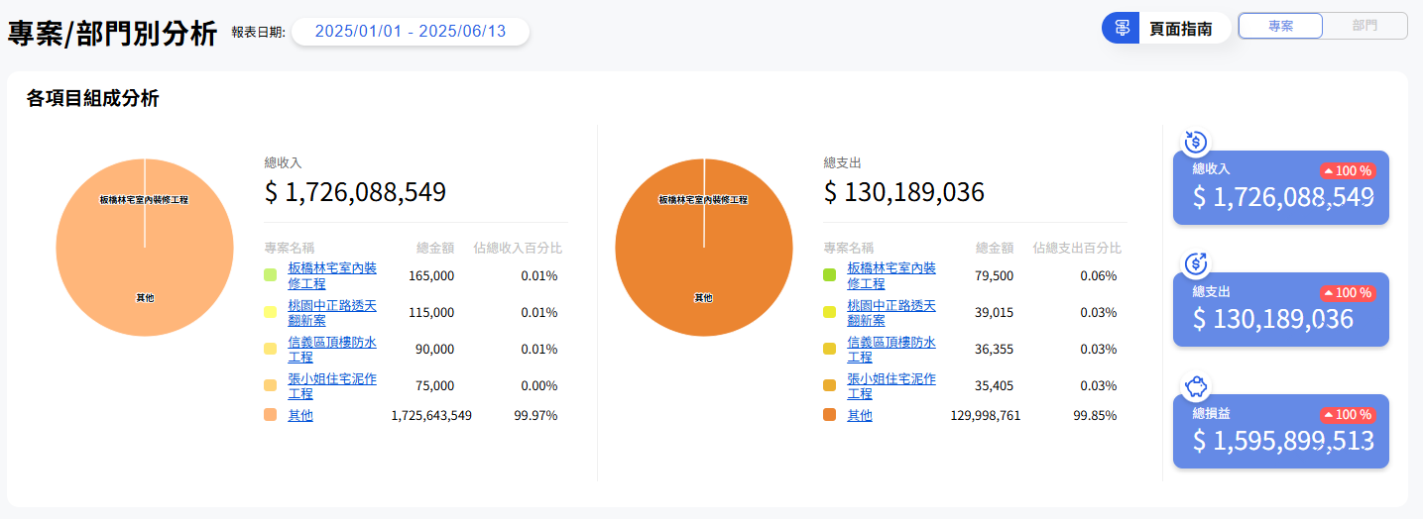Click the 佔總收入百分比 column header

point(518,248)
